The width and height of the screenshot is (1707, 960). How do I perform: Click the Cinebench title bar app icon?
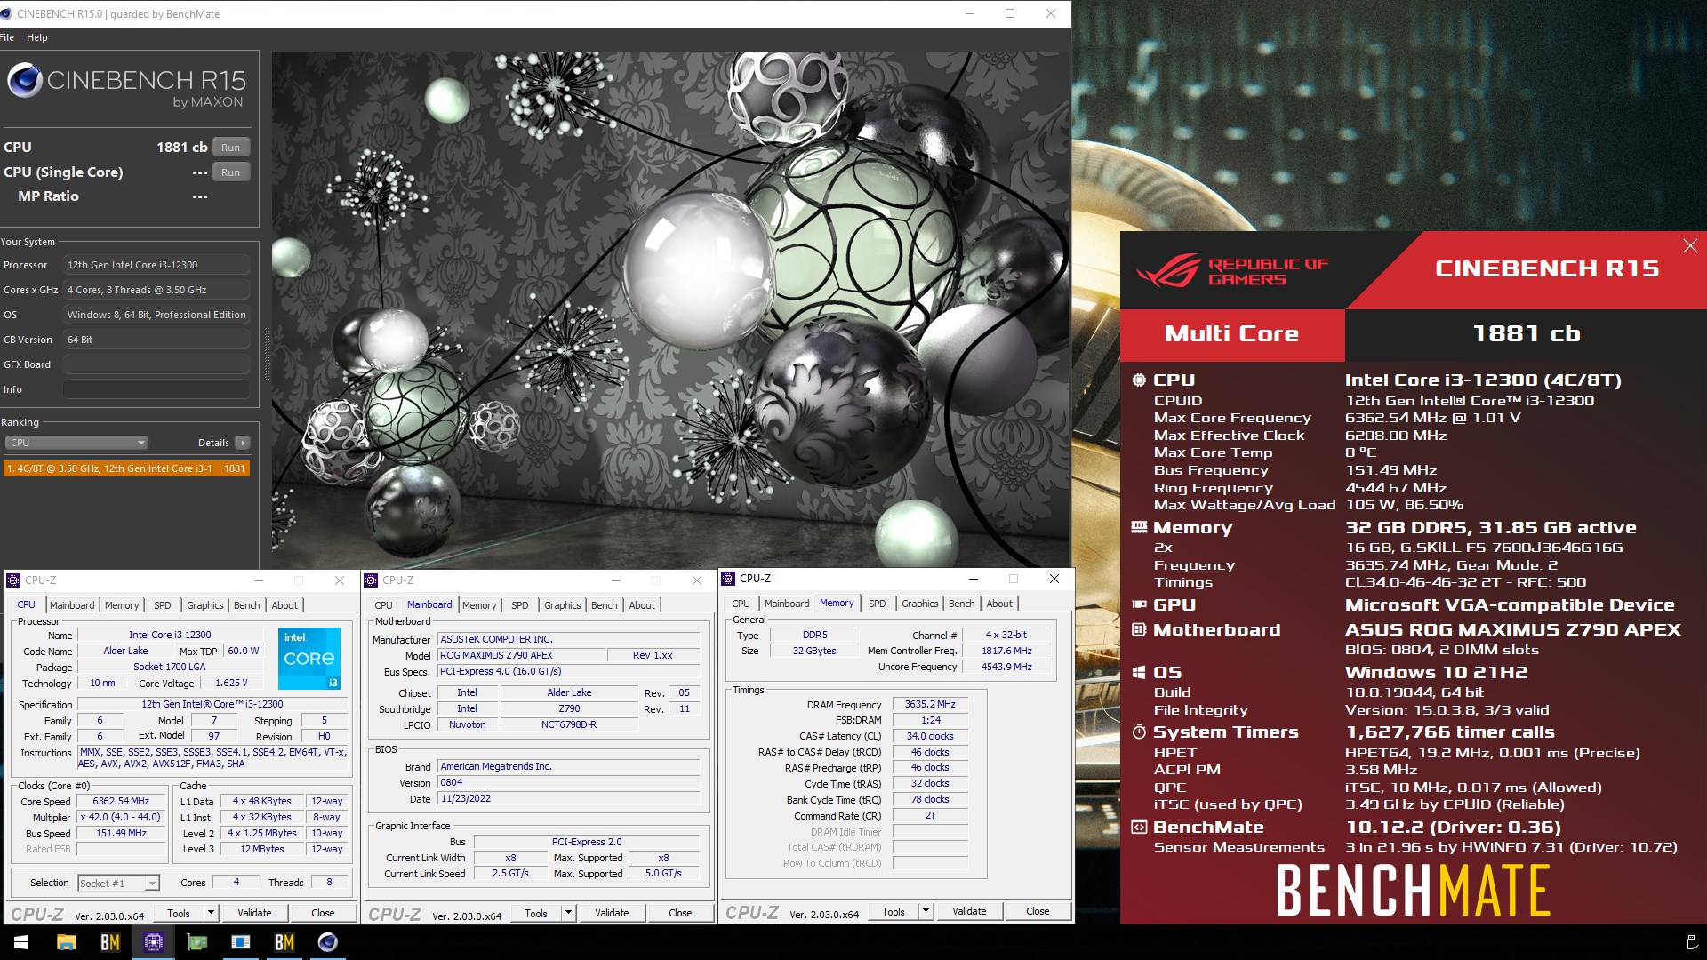coord(6,13)
